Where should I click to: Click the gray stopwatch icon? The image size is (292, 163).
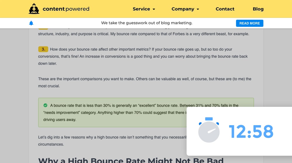coord(208,130)
